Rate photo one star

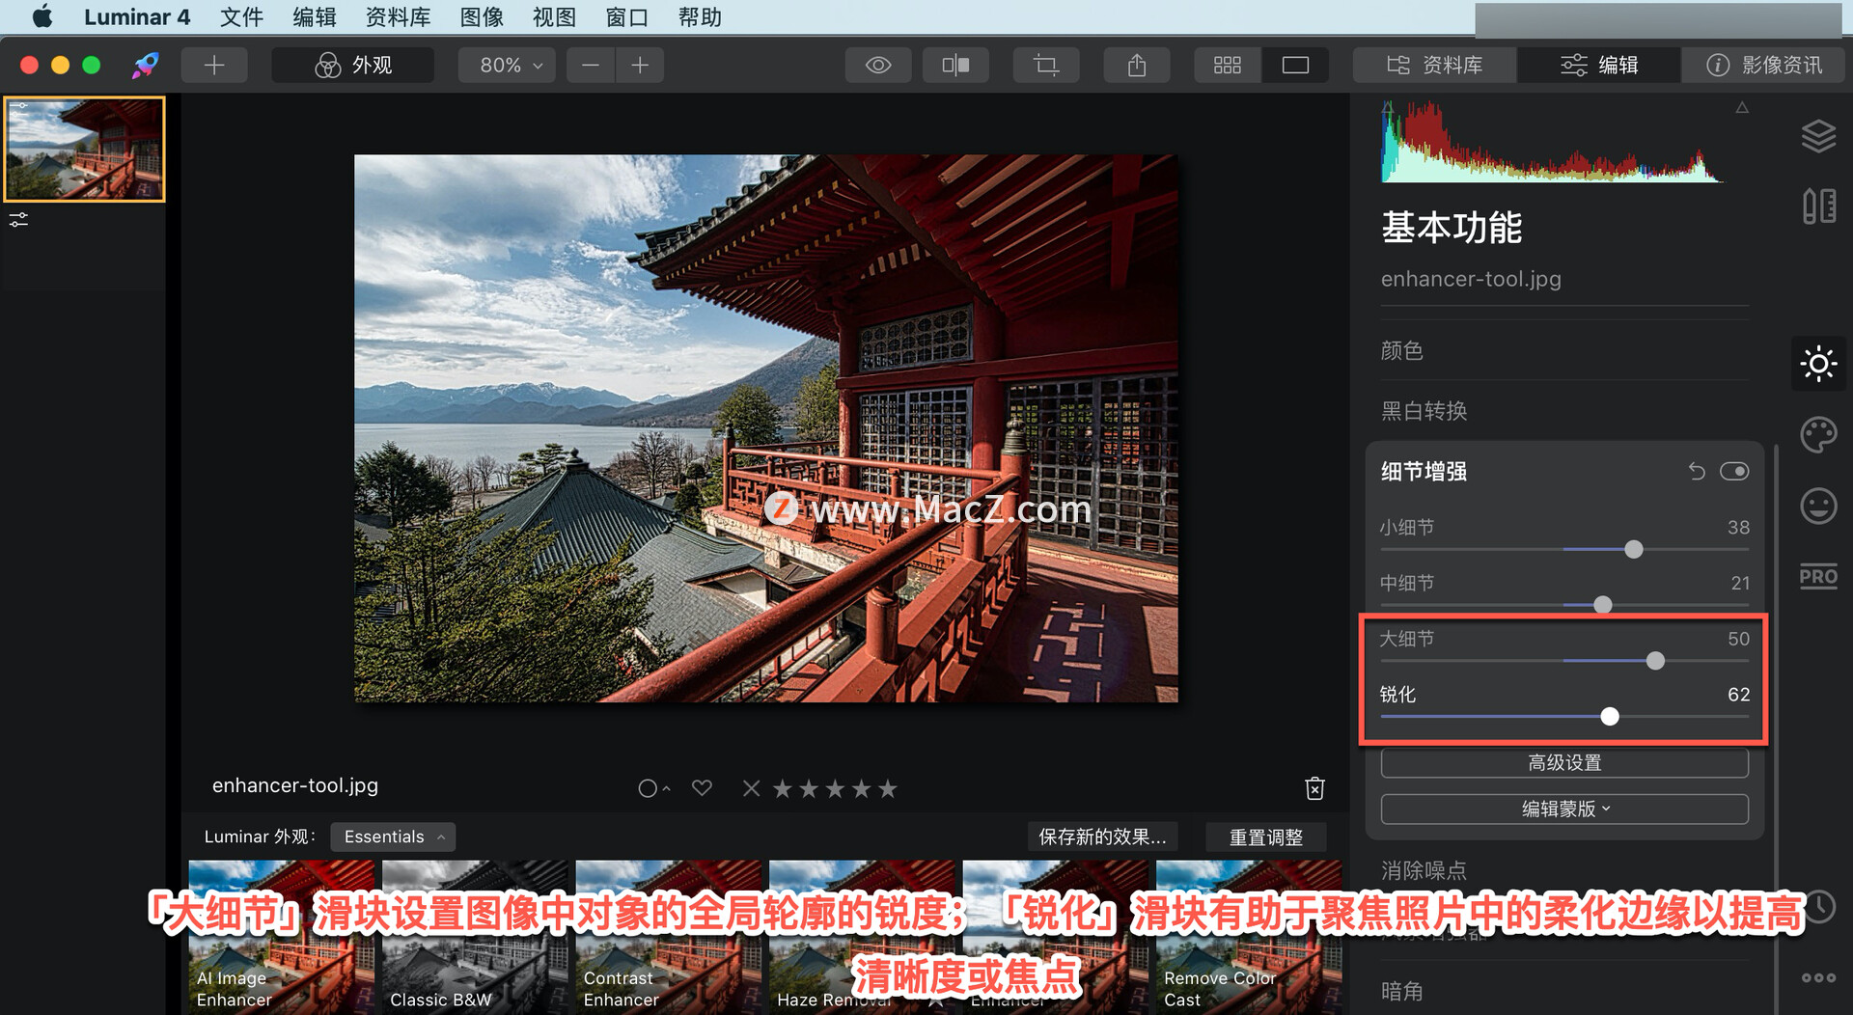[x=782, y=788]
